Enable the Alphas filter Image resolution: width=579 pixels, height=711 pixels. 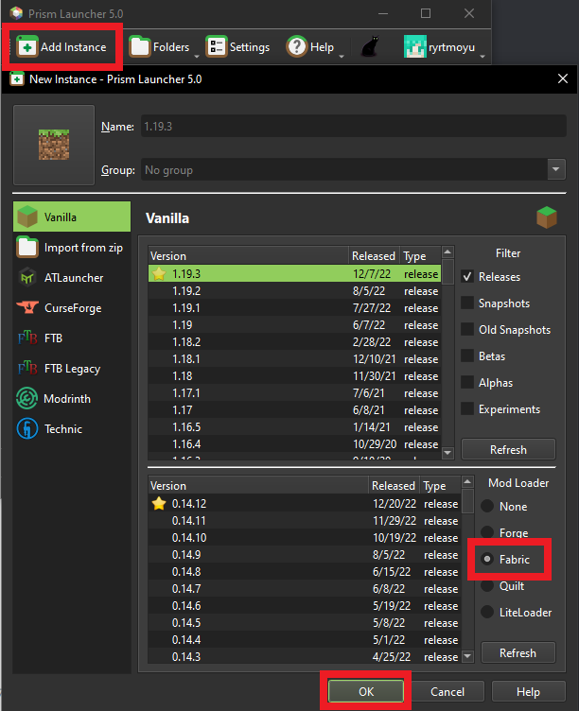point(467,382)
